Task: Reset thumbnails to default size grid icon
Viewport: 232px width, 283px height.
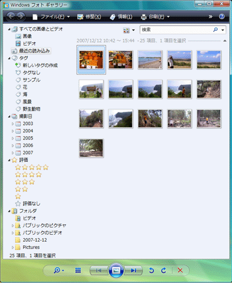Action: [x=78, y=270]
